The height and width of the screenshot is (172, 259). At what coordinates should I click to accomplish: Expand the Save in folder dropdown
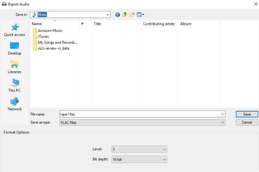tap(108, 15)
